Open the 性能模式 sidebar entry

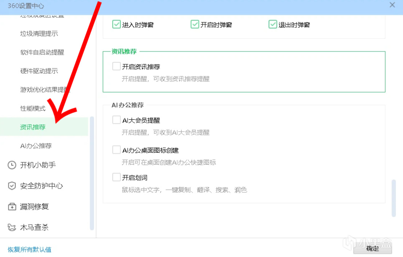click(33, 108)
